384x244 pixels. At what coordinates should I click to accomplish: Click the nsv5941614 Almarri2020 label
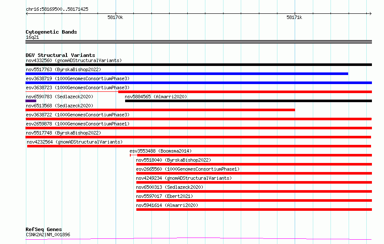[167, 205]
